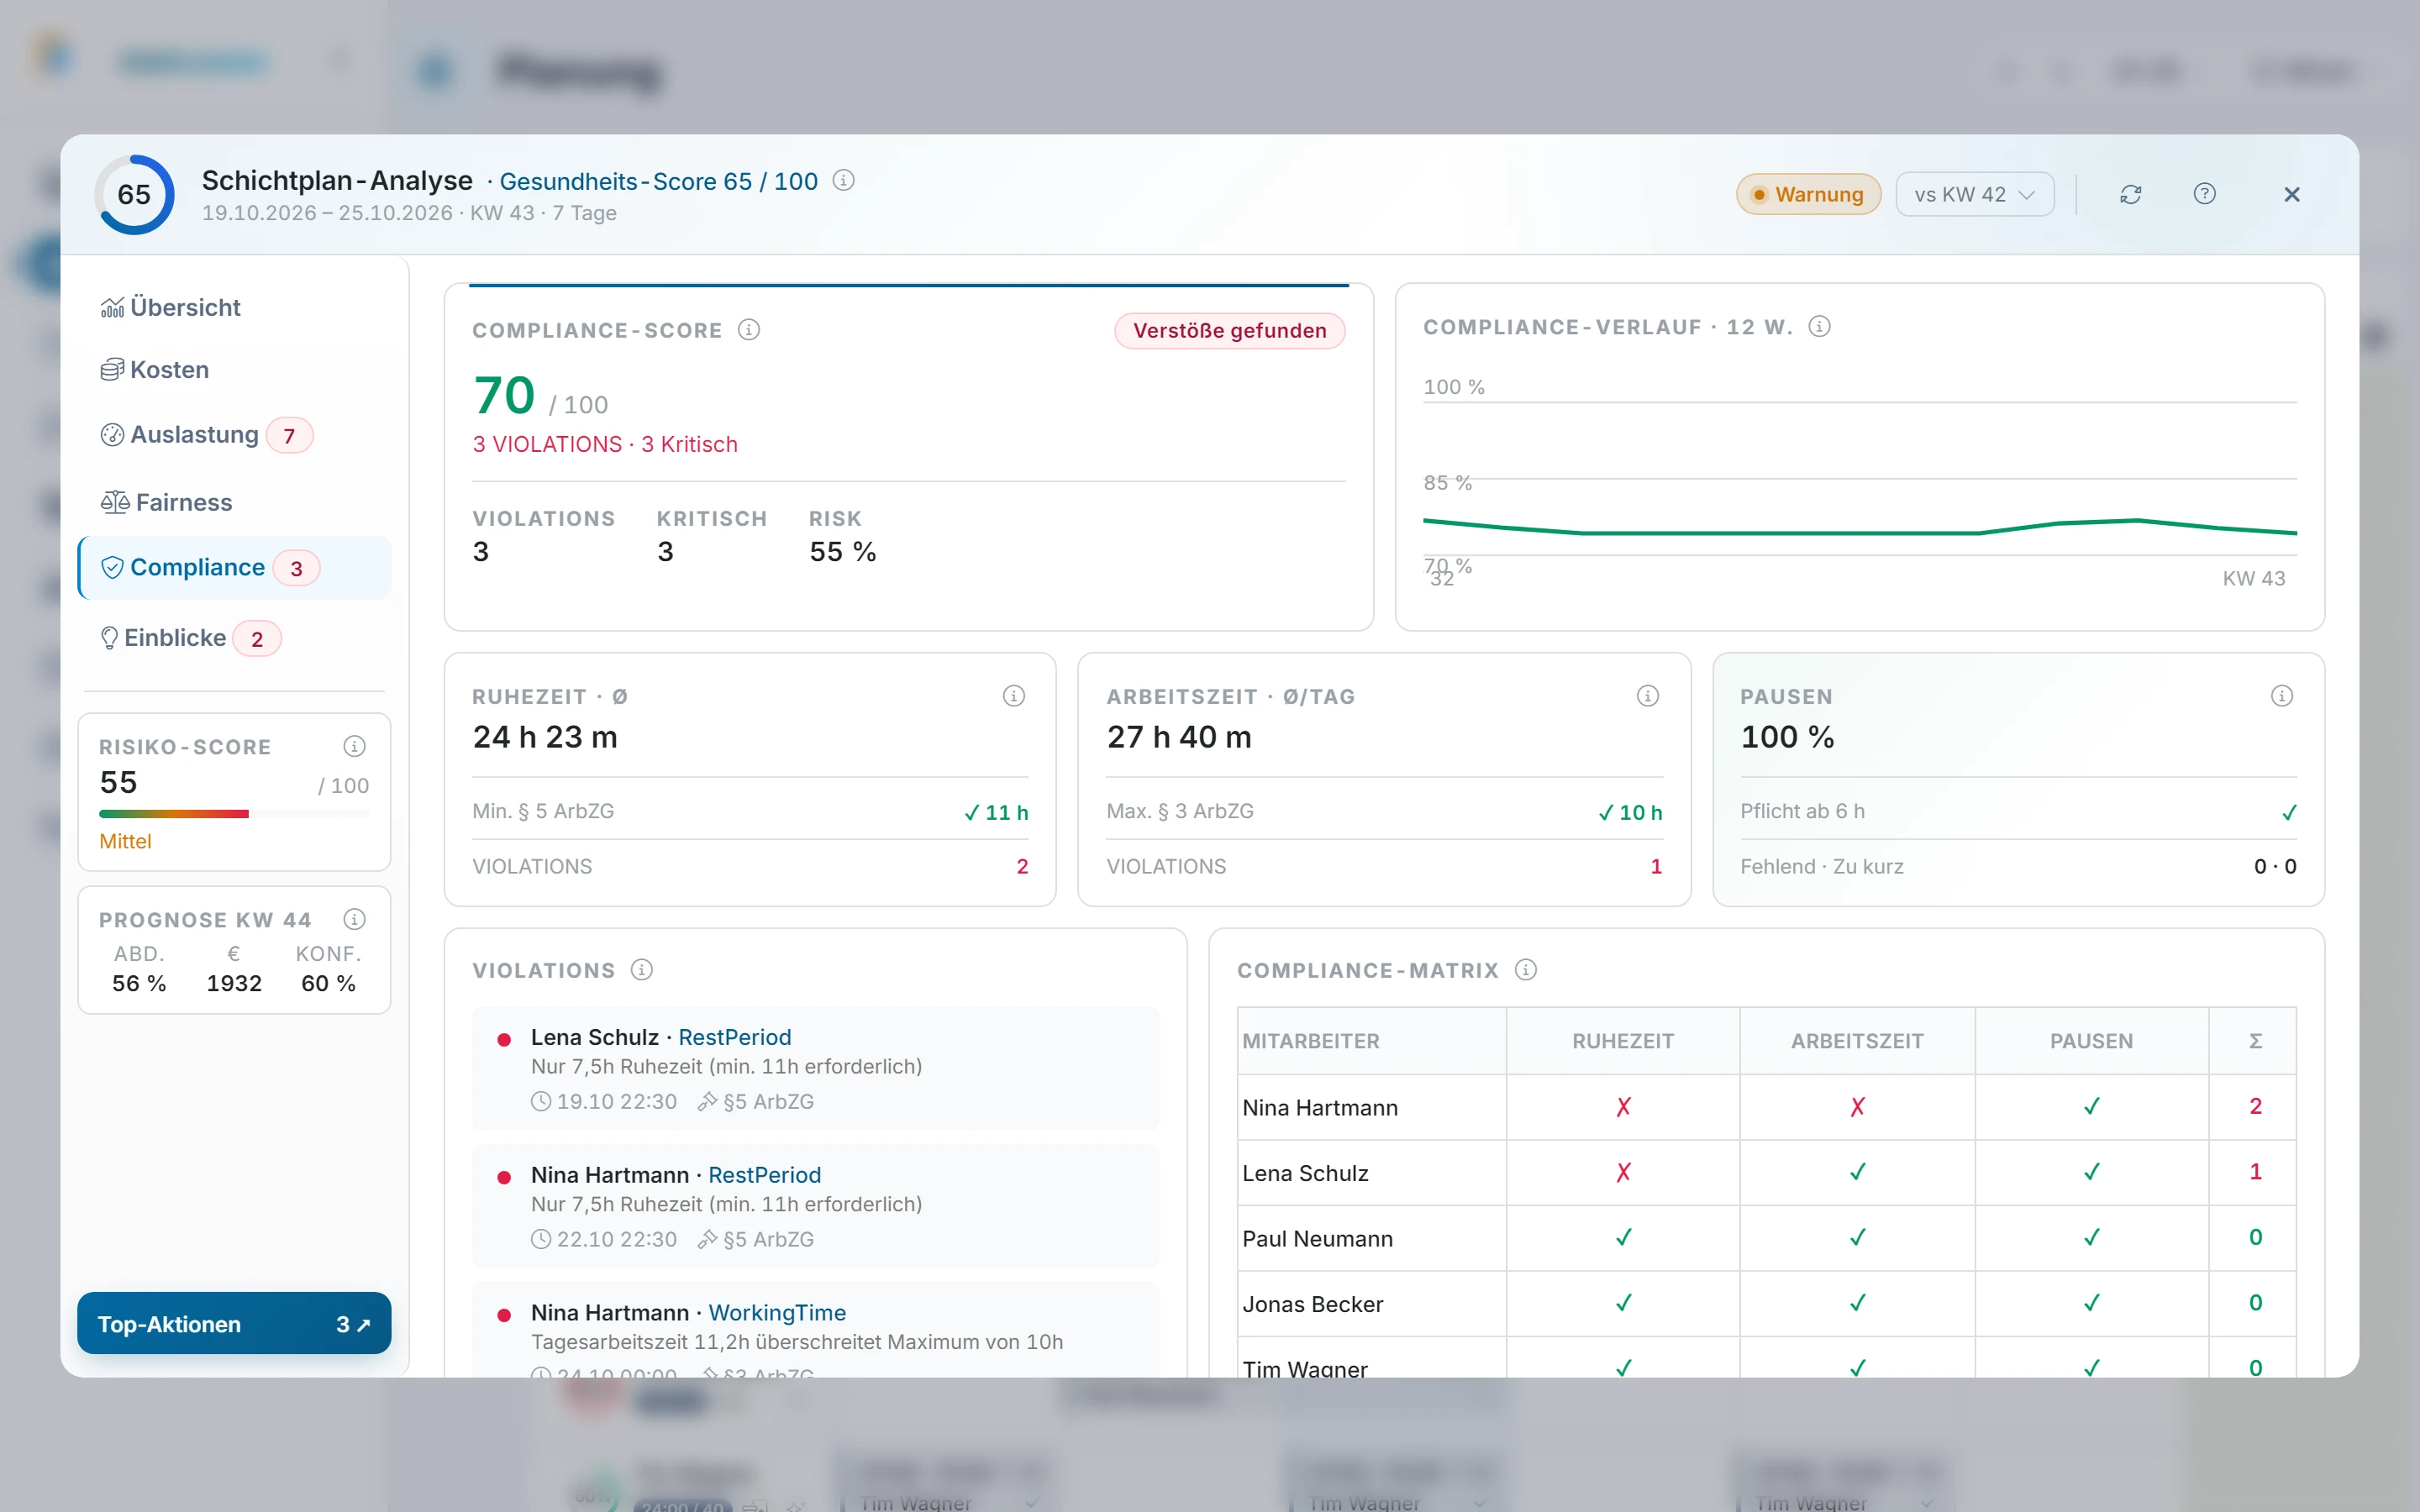The image size is (2420, 1512).
Task: Click the Fairness scales icon
Action: point(115,502)
